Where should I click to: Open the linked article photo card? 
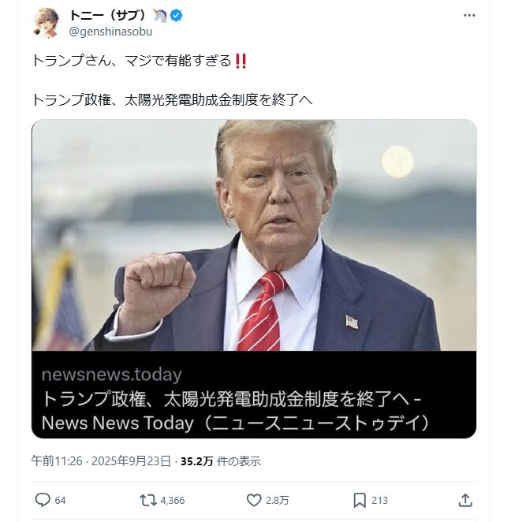click(x=254, y=235)
